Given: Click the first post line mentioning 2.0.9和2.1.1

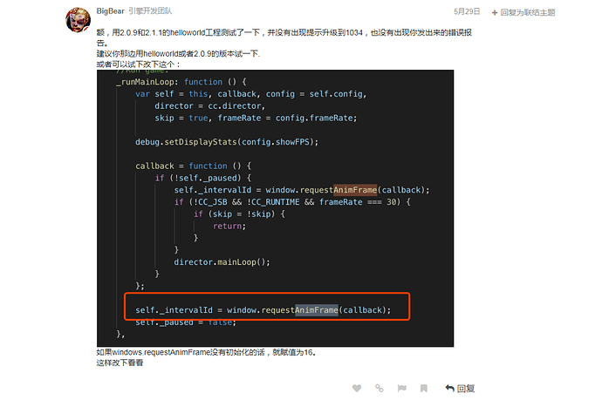Looking at the screenshot, I should [x=284, y=32].
